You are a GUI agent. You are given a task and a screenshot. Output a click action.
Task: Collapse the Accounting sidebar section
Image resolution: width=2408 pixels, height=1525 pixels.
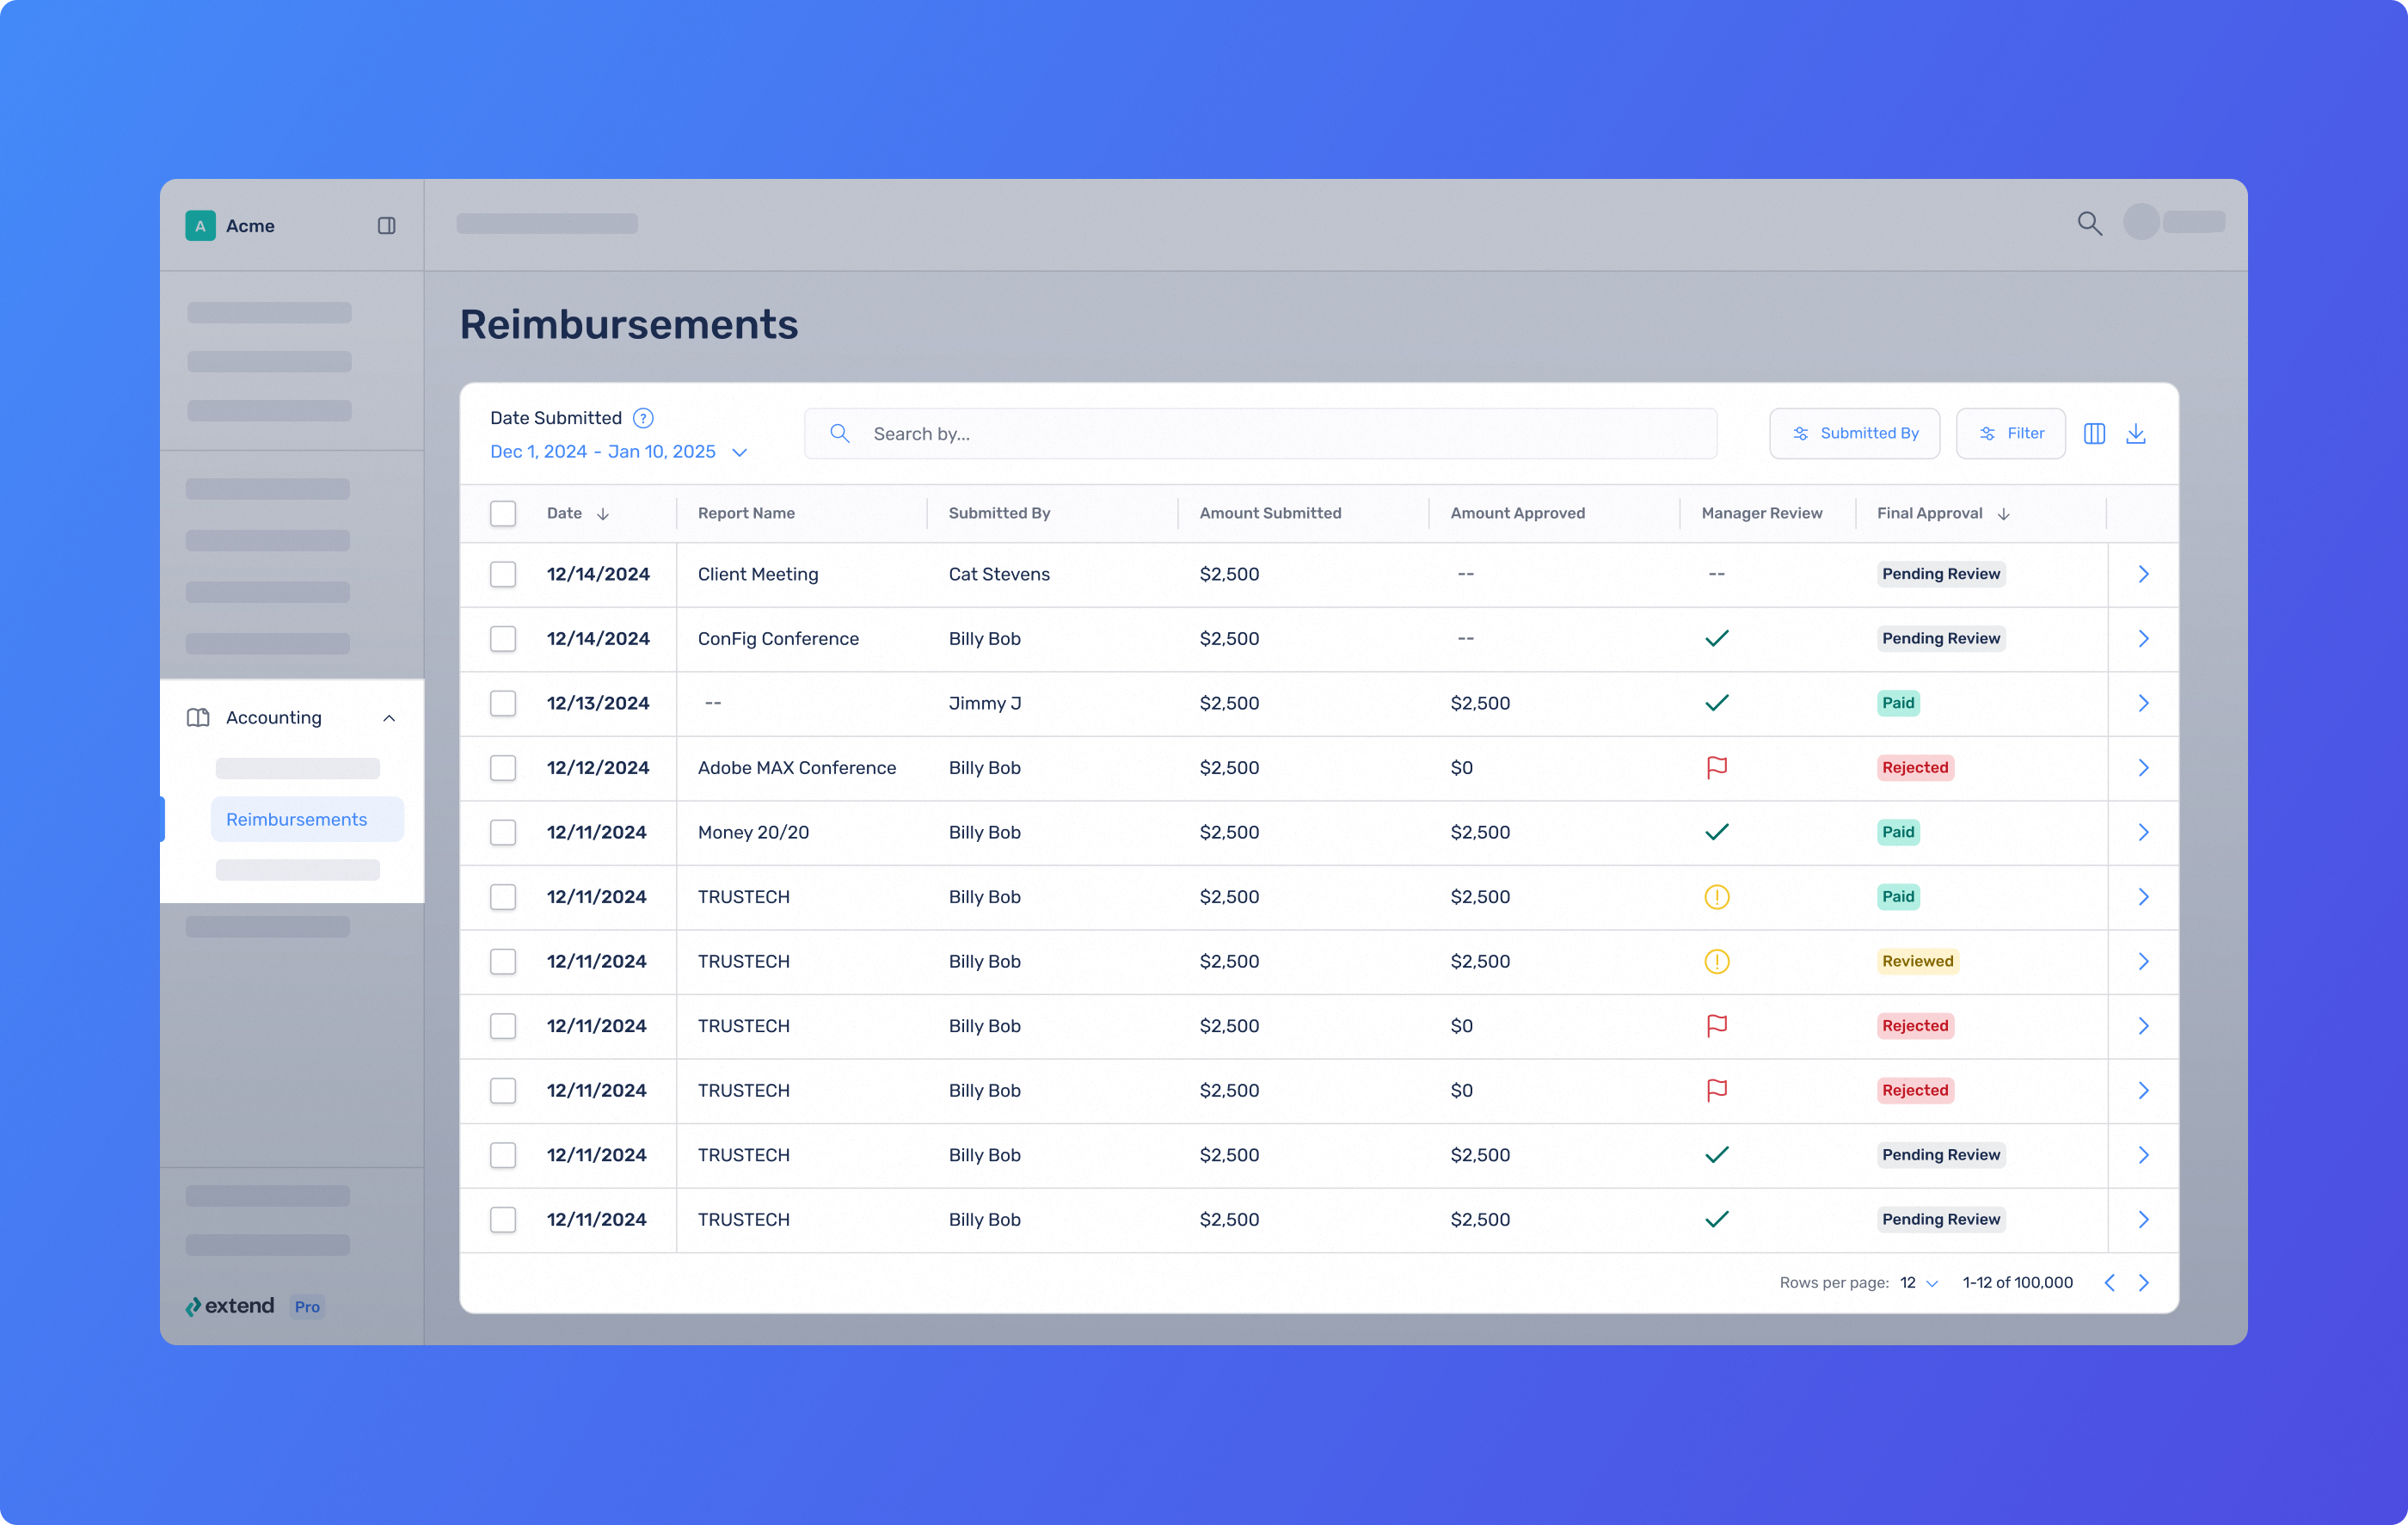(x=389, y=718)
